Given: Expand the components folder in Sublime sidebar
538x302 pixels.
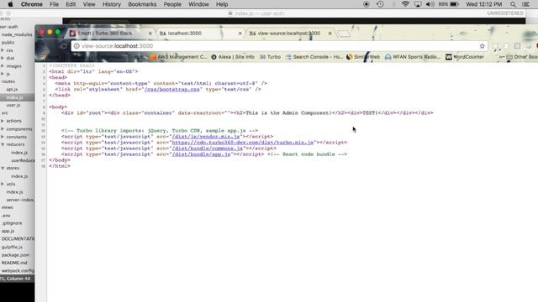Looking at the screenshot, I should [3, 129].
